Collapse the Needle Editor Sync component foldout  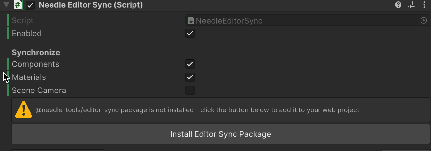click(x=6, y=5)
